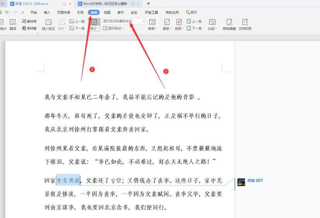Click the line 我从北京到徐州打算跟着父亲奔丧回家

pos(96,129)
